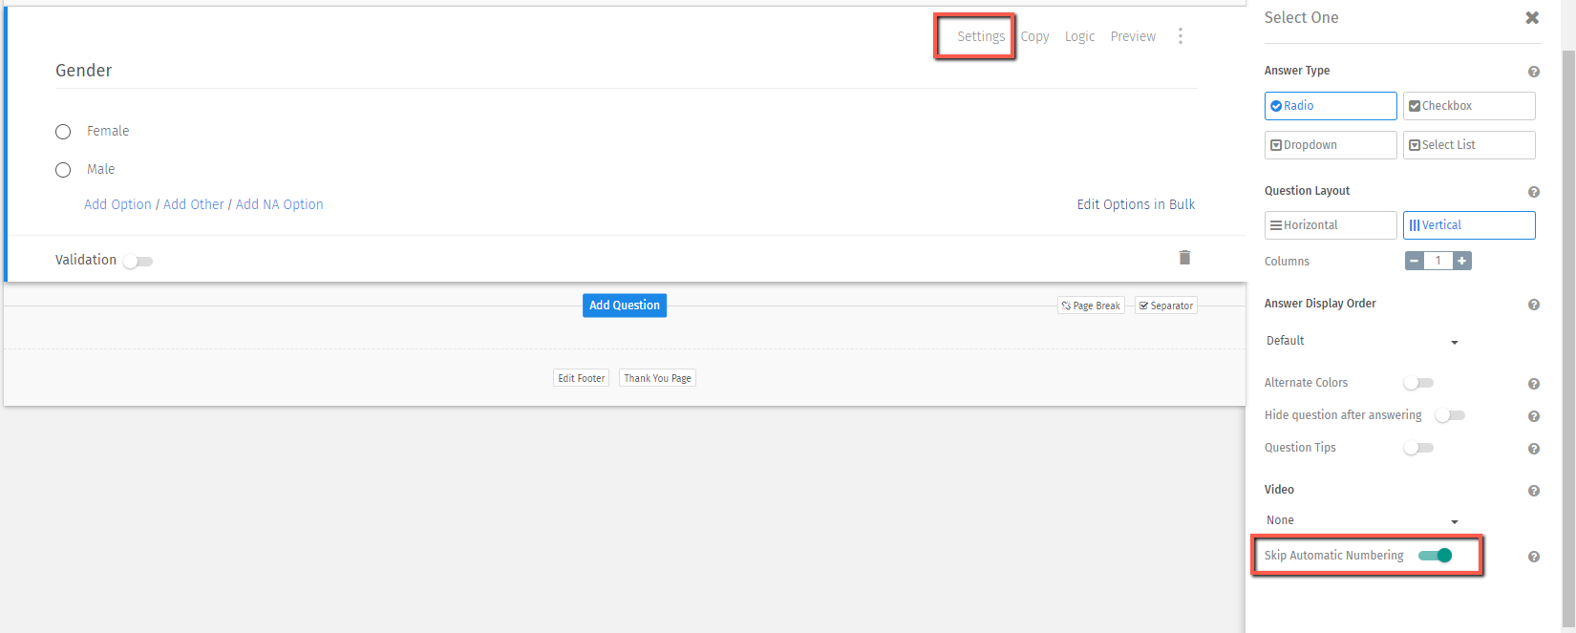Click help icon beside Skip Automatic Numbering

click(x=1533, y=557)
